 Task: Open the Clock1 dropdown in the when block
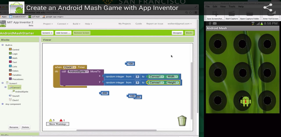(x=70, y=67)
